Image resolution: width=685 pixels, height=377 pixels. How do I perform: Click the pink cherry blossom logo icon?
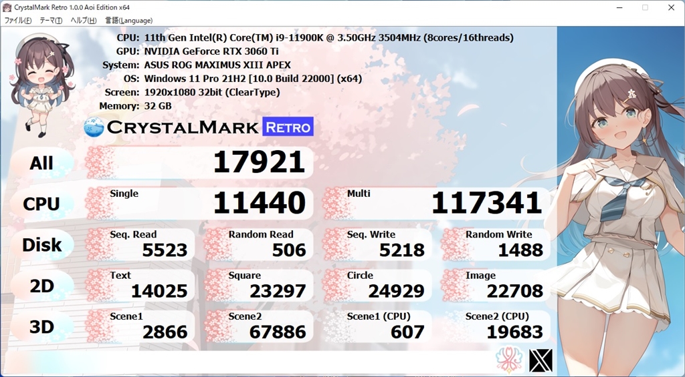coord(510,360)
